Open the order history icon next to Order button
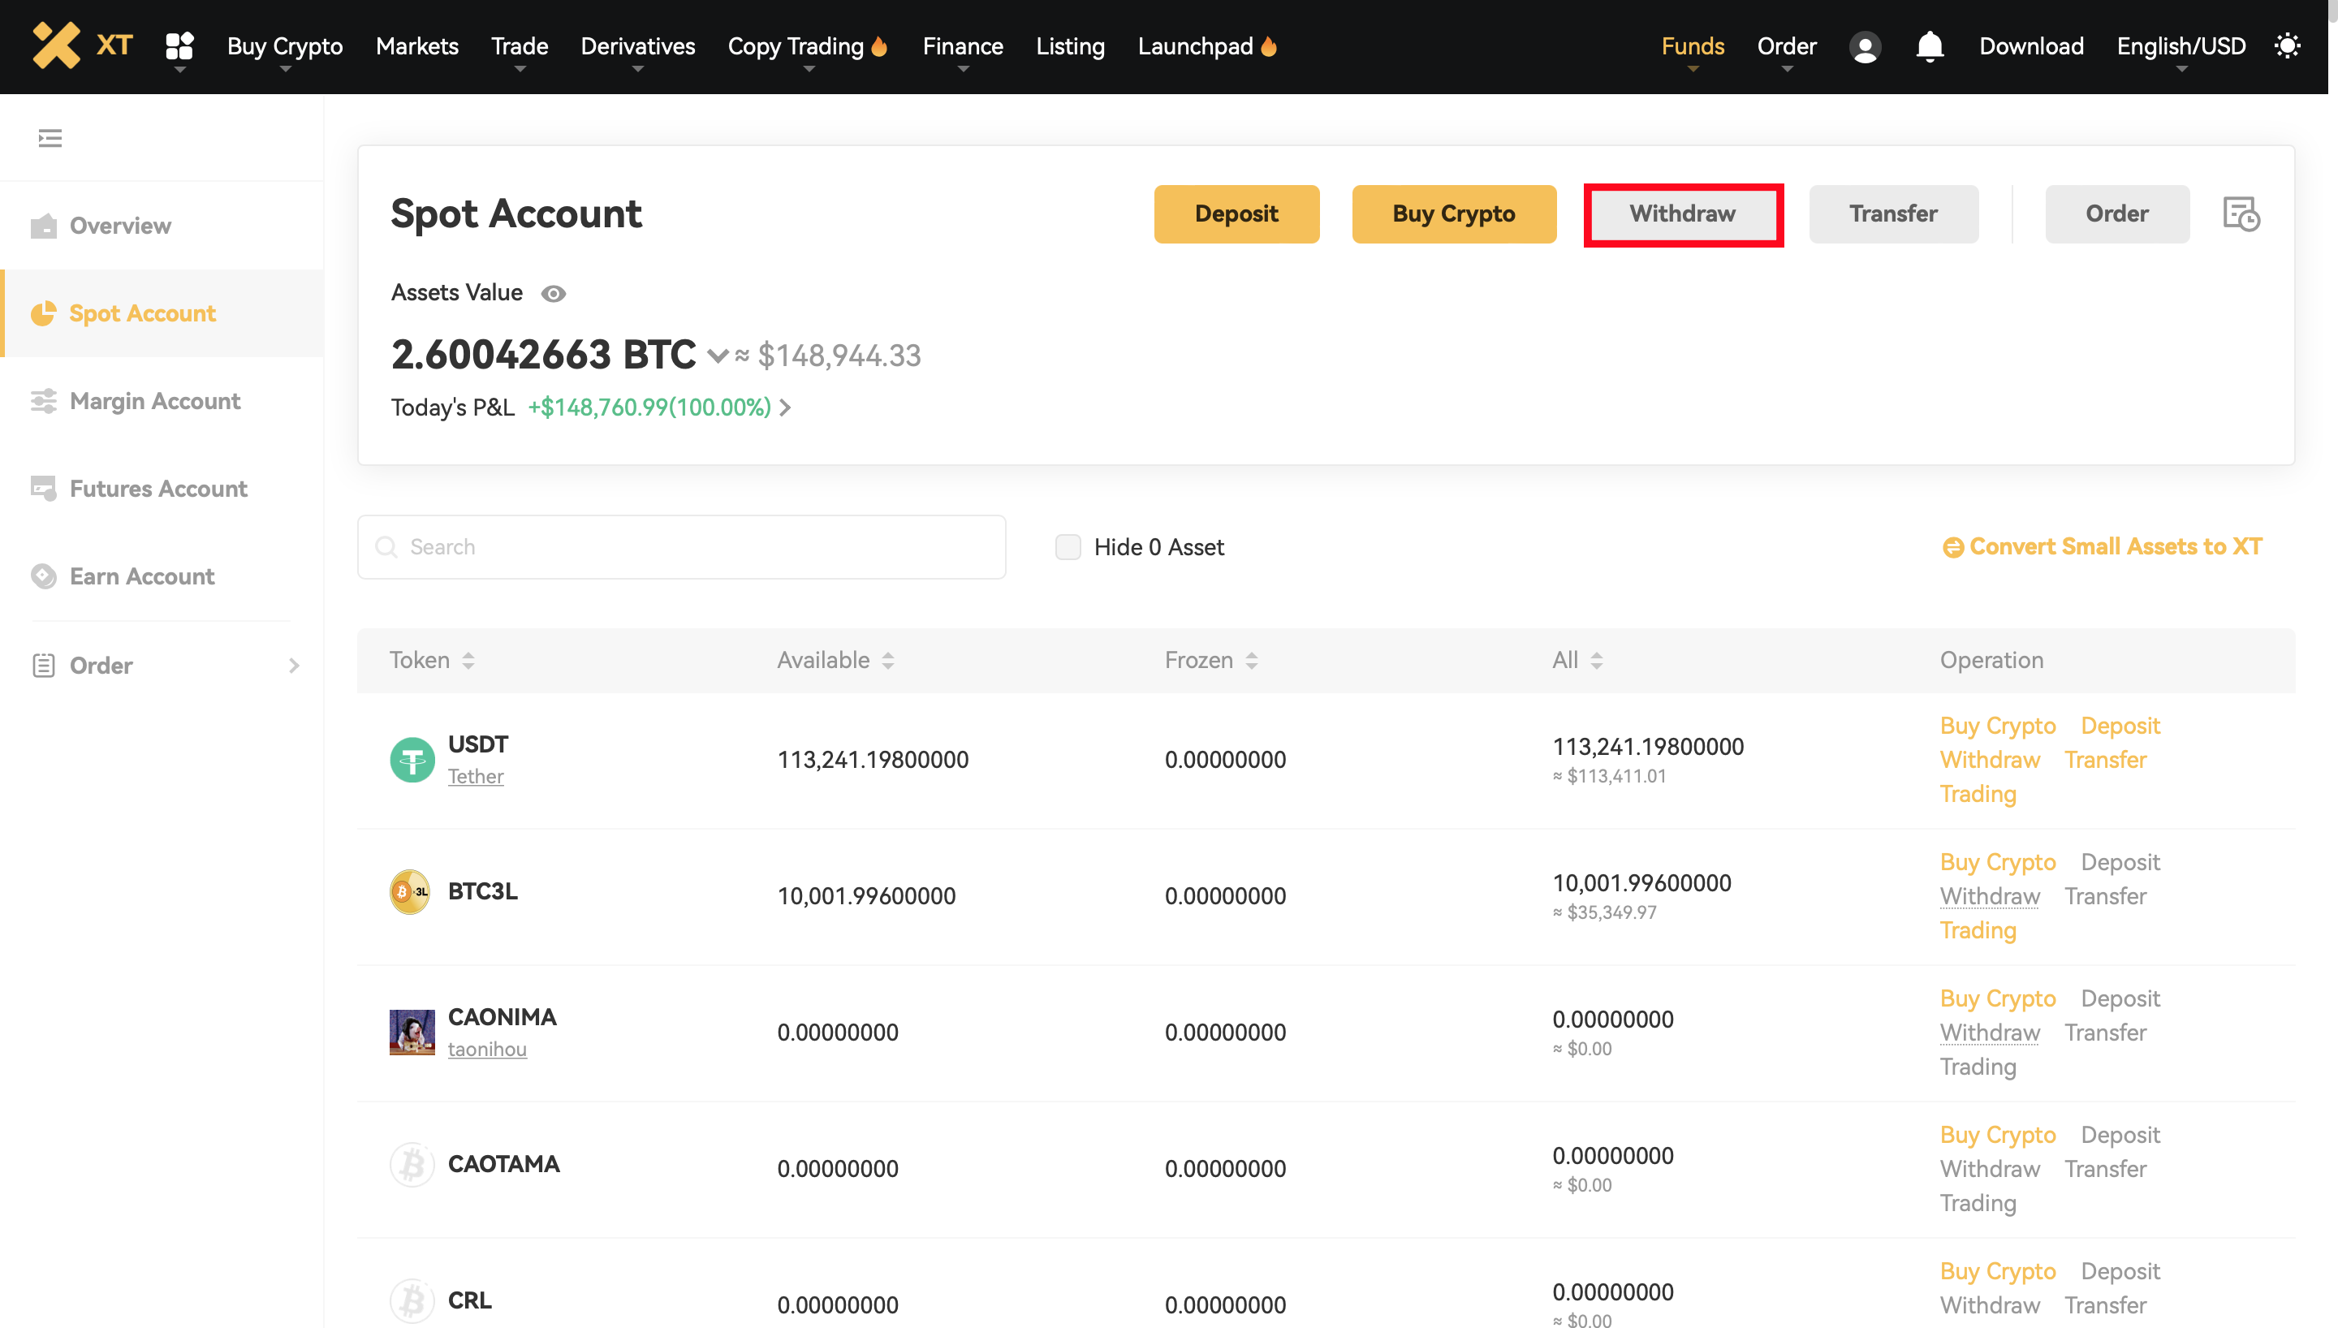Screen dimensions: 2338x1328 click(2241, 213)
